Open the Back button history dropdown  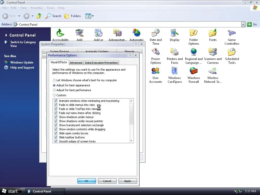click(x=19, y=16)
